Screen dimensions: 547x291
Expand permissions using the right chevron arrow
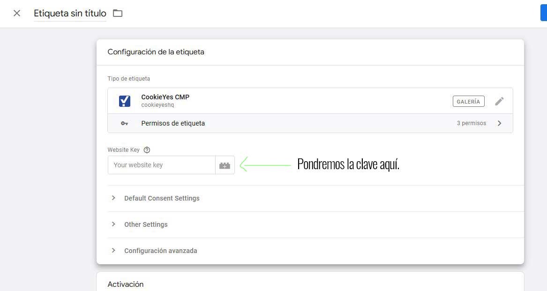(499, 123)
